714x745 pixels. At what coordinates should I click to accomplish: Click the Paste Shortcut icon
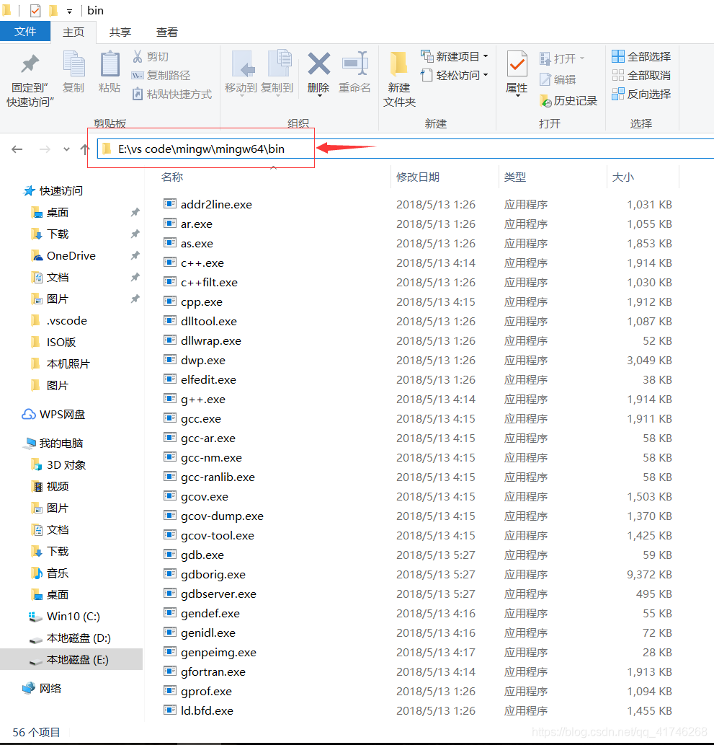pos(137,94)
